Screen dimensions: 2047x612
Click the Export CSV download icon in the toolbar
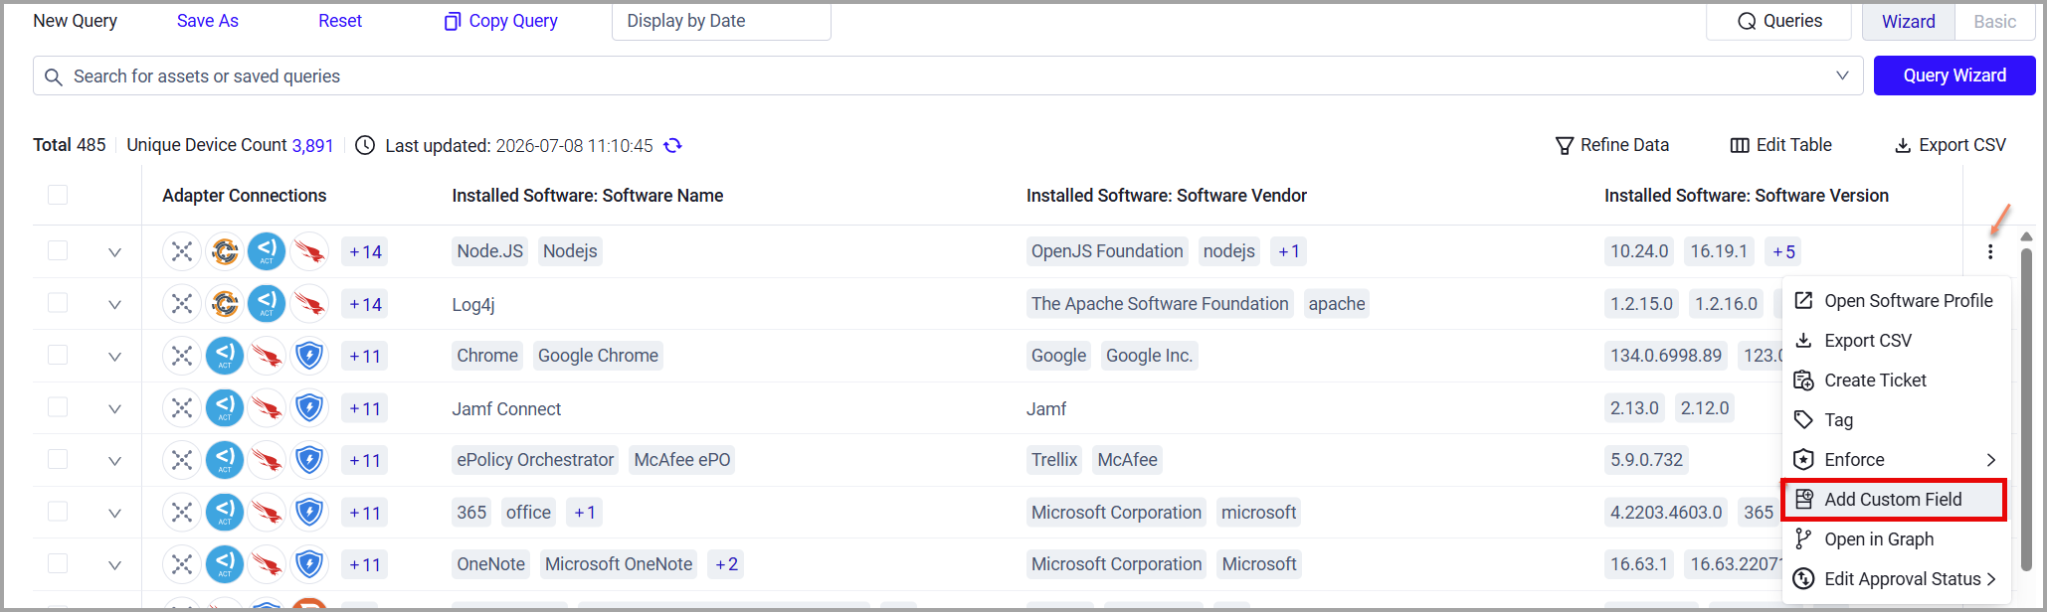point(1903,145)
